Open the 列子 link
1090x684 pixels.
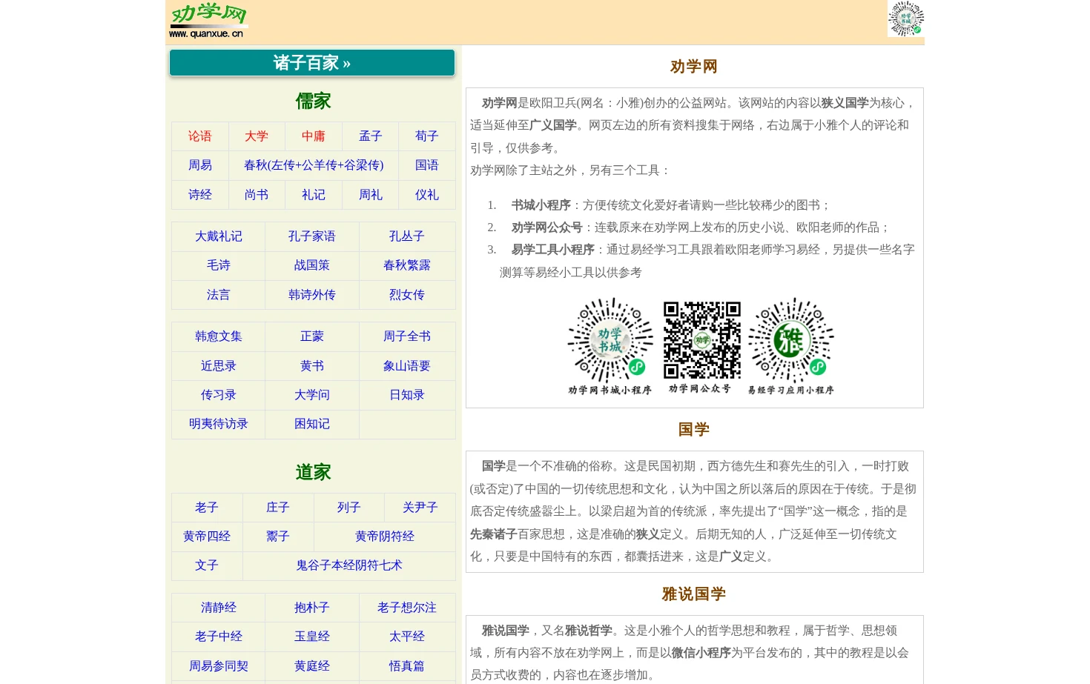[x=349, y=508]
